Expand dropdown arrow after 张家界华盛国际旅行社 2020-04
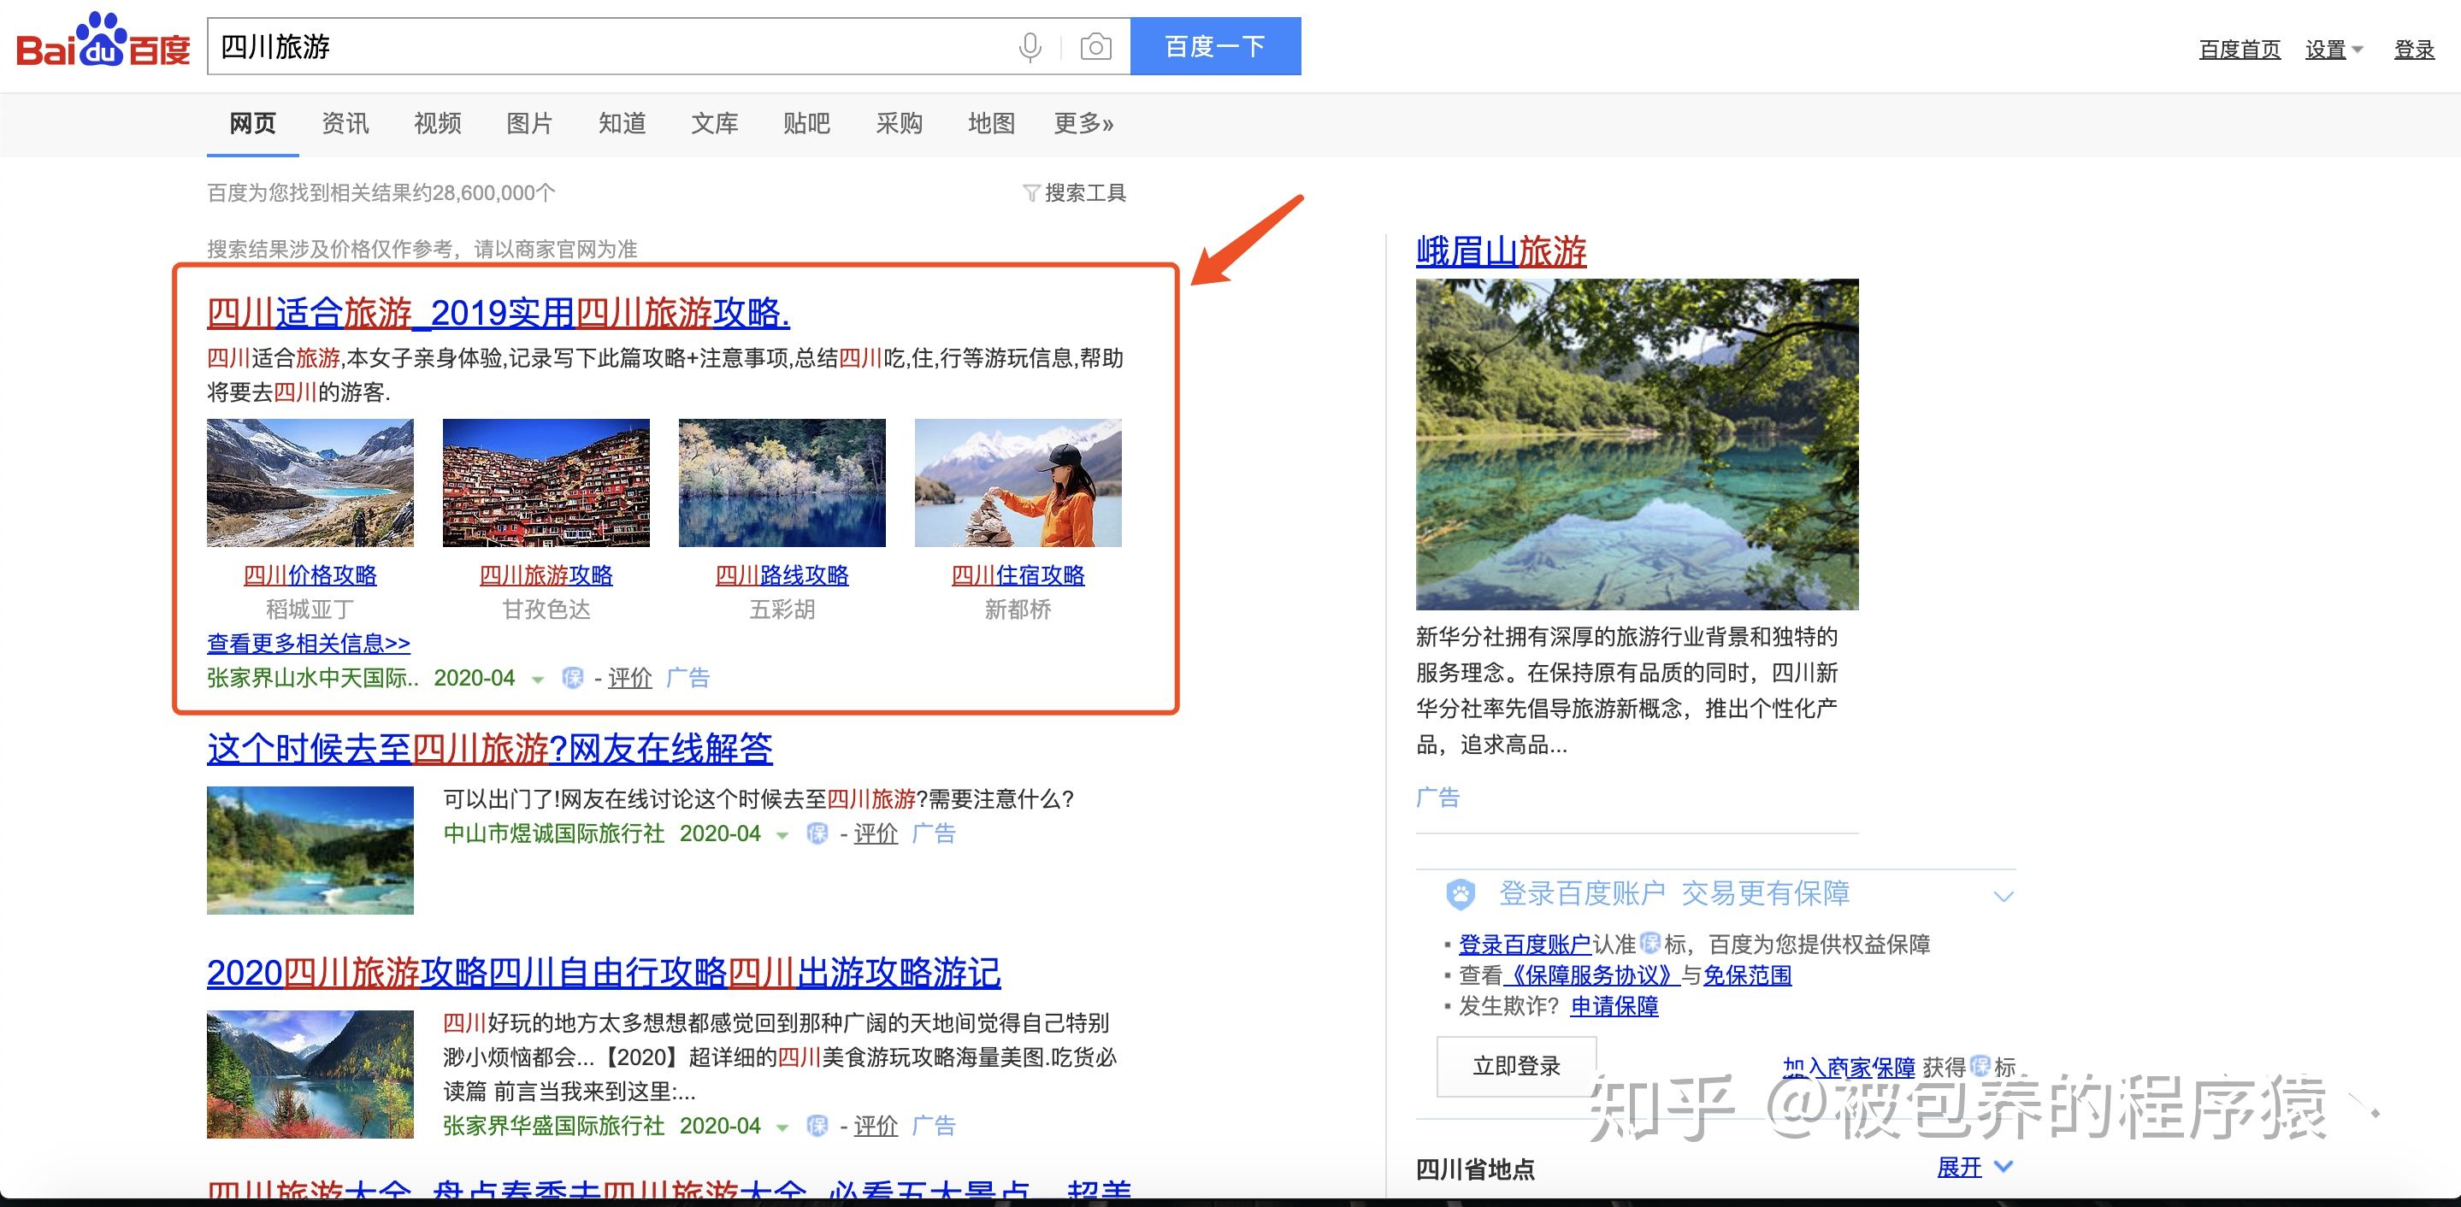 [x=782, y=1128]
